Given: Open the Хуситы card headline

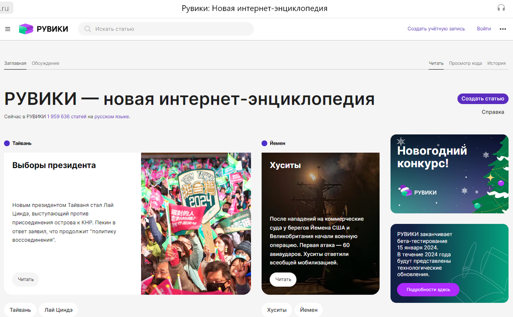Looking at the screenshot, I should [285, 166].
